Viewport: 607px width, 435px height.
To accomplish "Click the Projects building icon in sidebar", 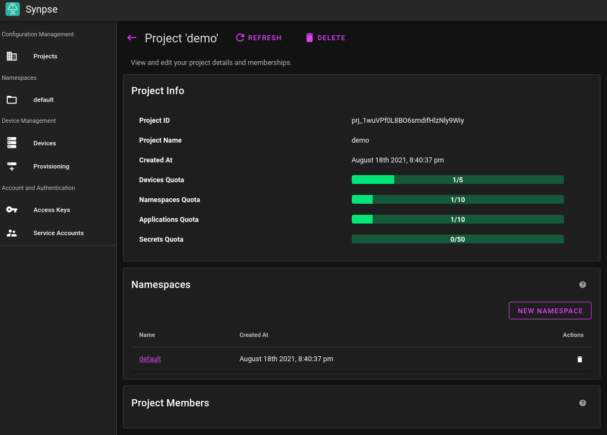I will click(x=12, y=56).
